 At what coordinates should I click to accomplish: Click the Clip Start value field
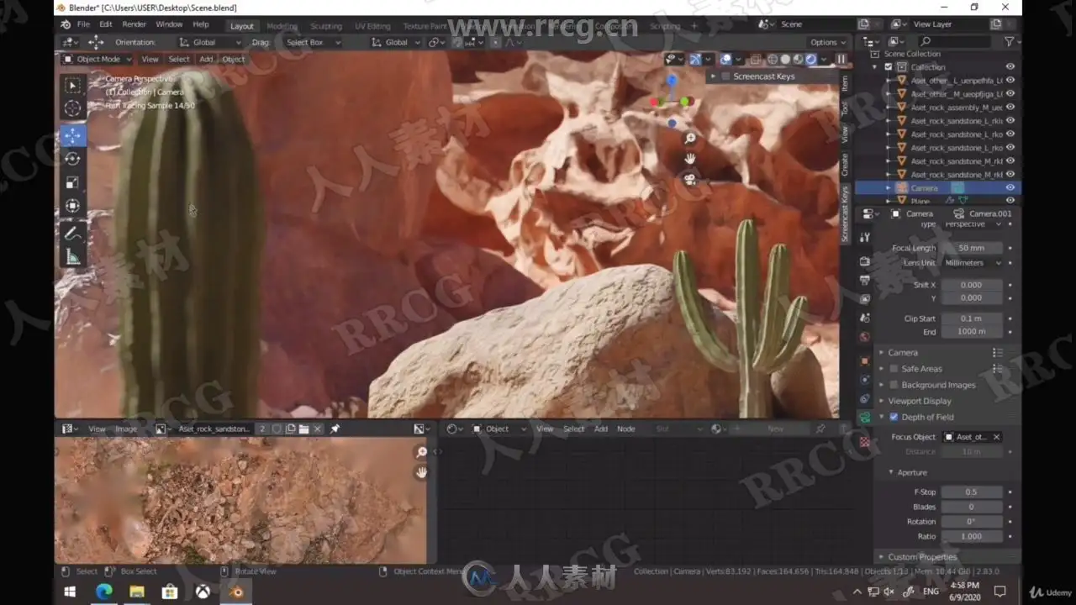click(972, 318)
